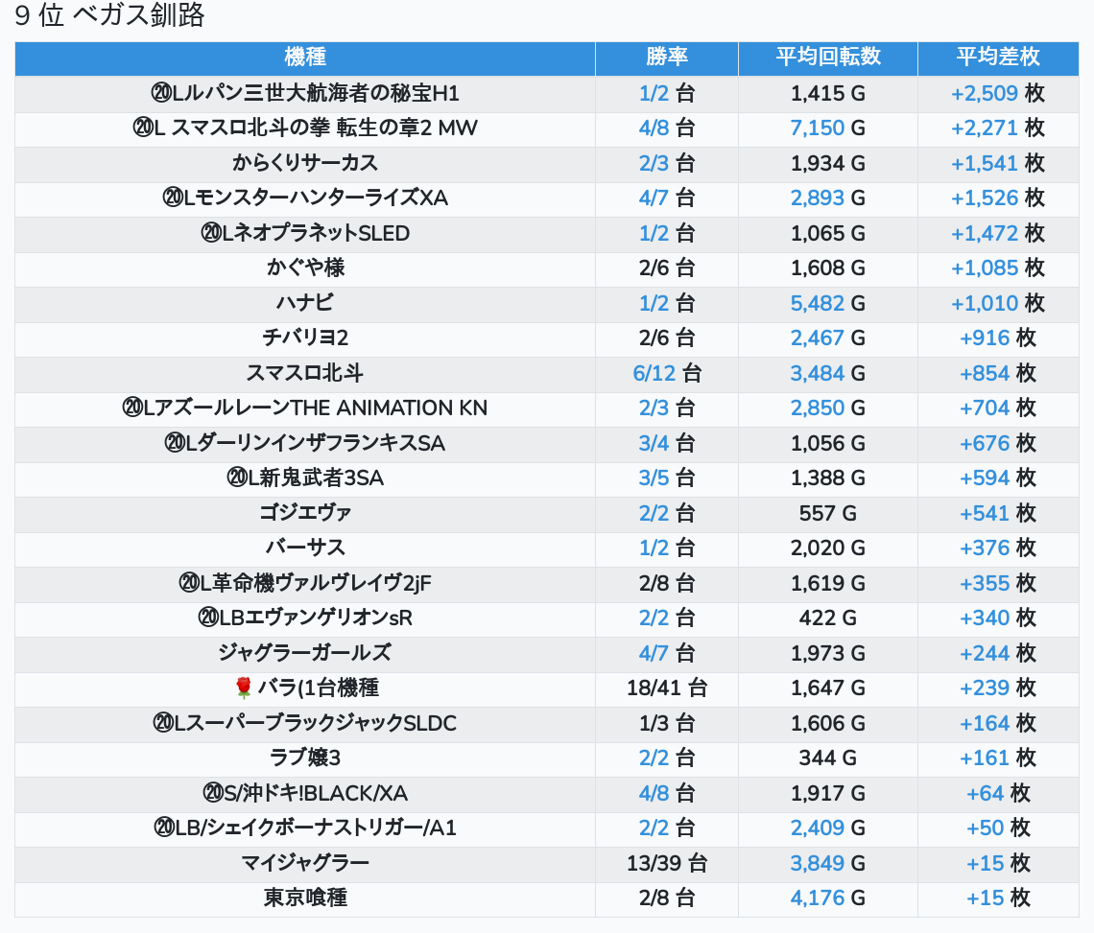Click the rose icon beside バラ(1台機種

click(244, 688)
